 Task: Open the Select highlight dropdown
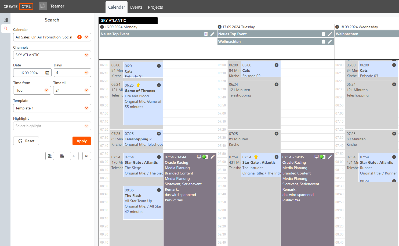coord(52,126)
